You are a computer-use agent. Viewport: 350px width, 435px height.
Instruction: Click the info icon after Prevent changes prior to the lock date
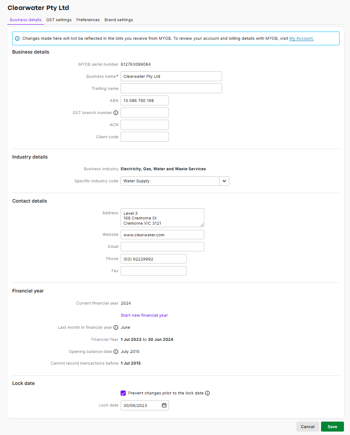click(x=207, y=393)
